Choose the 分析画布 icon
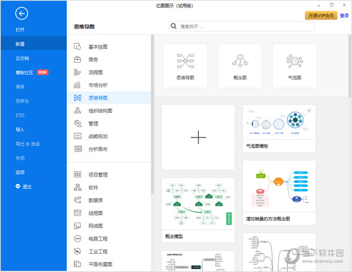The image size is (352, 272). pos(77,149)
